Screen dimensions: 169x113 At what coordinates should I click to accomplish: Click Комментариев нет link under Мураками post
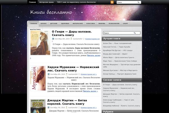tap(89, 74)
